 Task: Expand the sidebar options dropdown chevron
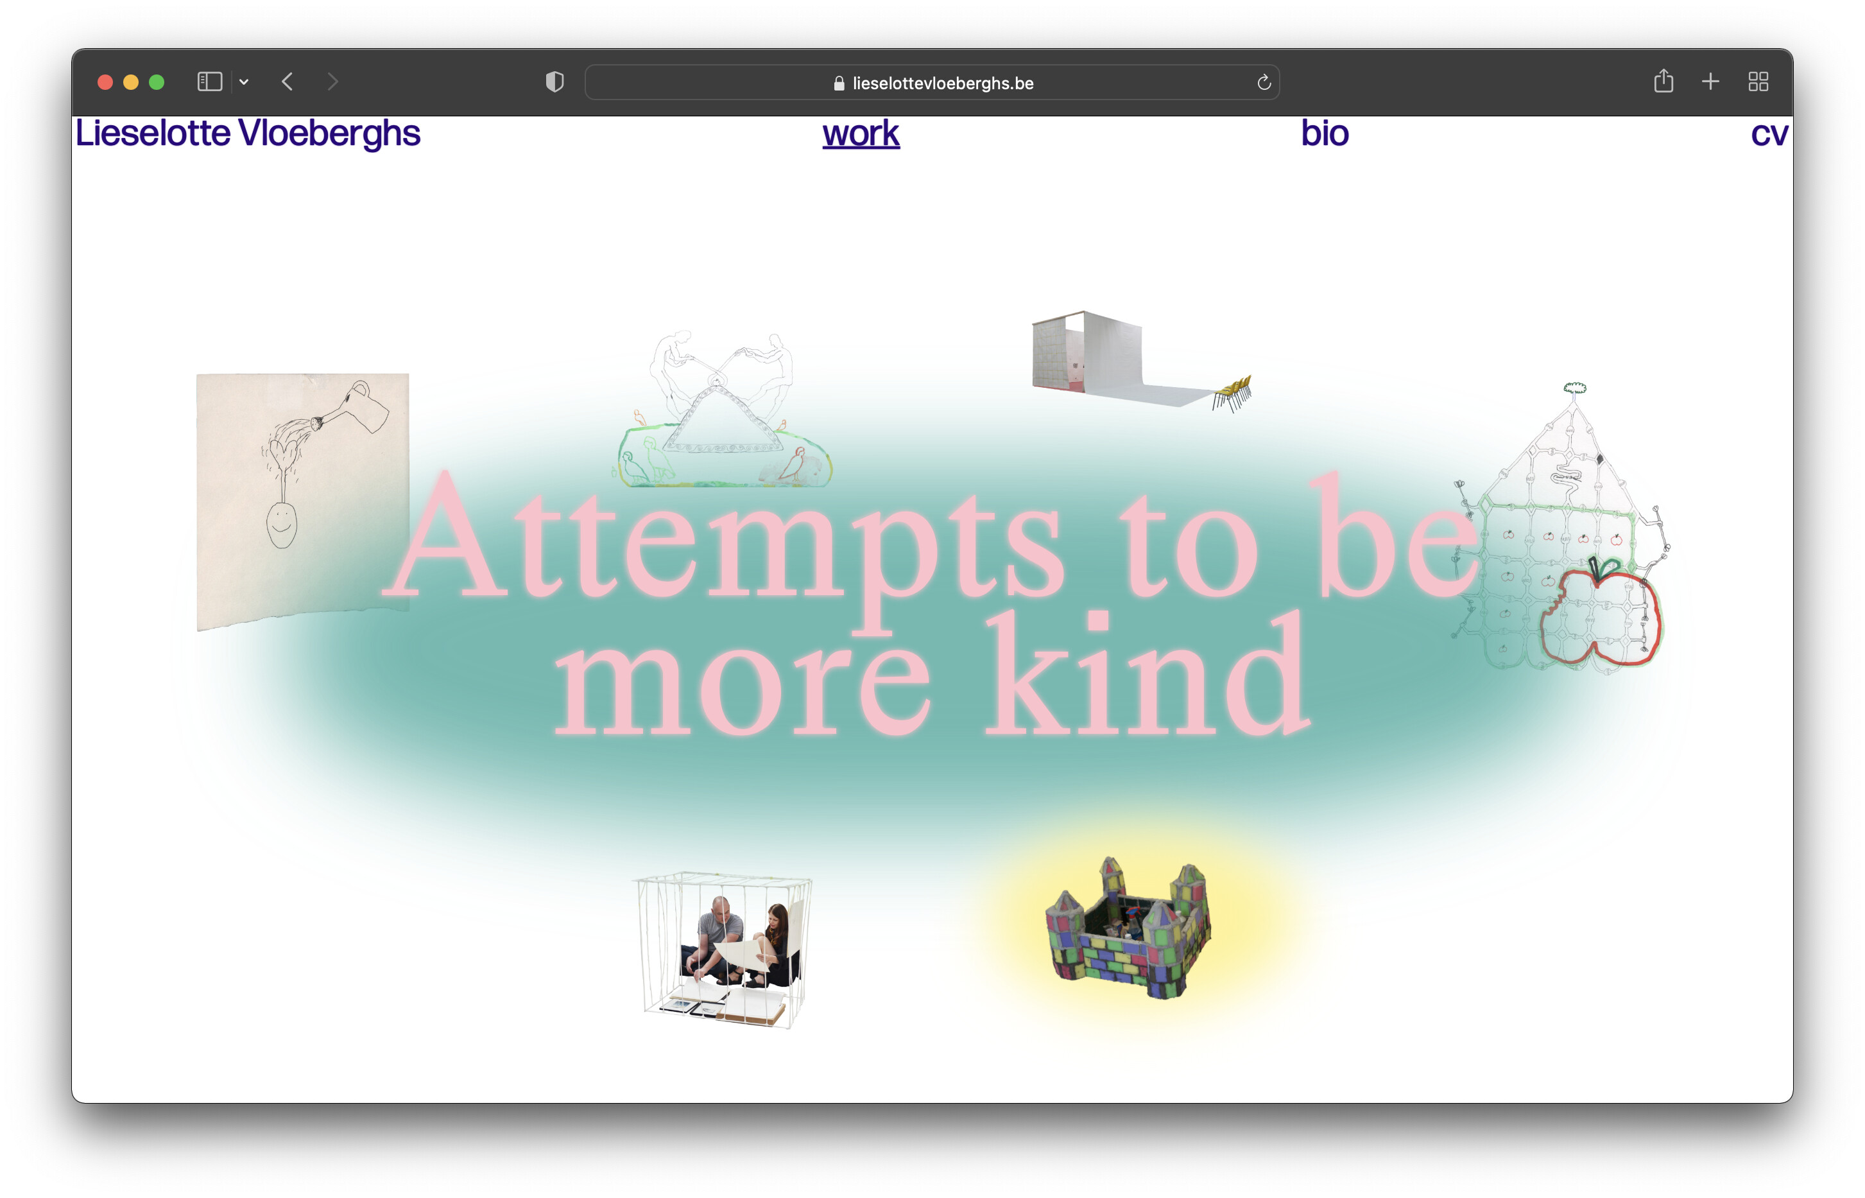[244, 82]
